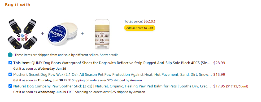The height and width of the screenshot is (102, 261).
Task: Add all three to Cart
Action: (x=140, y=28)
